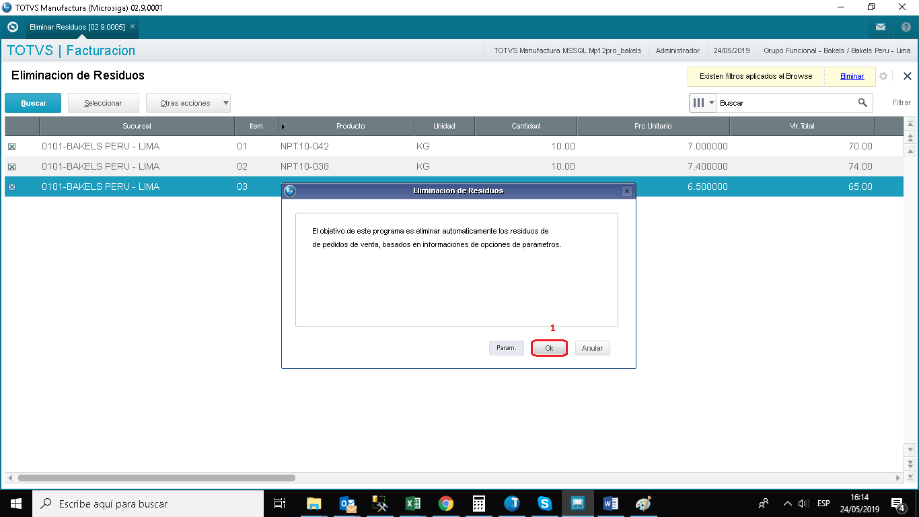Open TOTVS app icon in taskbar

tap(512, 504)
